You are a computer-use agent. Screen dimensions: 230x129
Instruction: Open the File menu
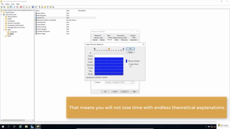coord(2,4)
